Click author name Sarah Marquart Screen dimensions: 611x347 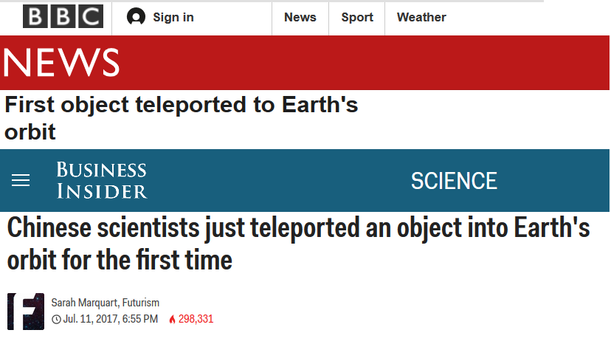click(84, 303)
